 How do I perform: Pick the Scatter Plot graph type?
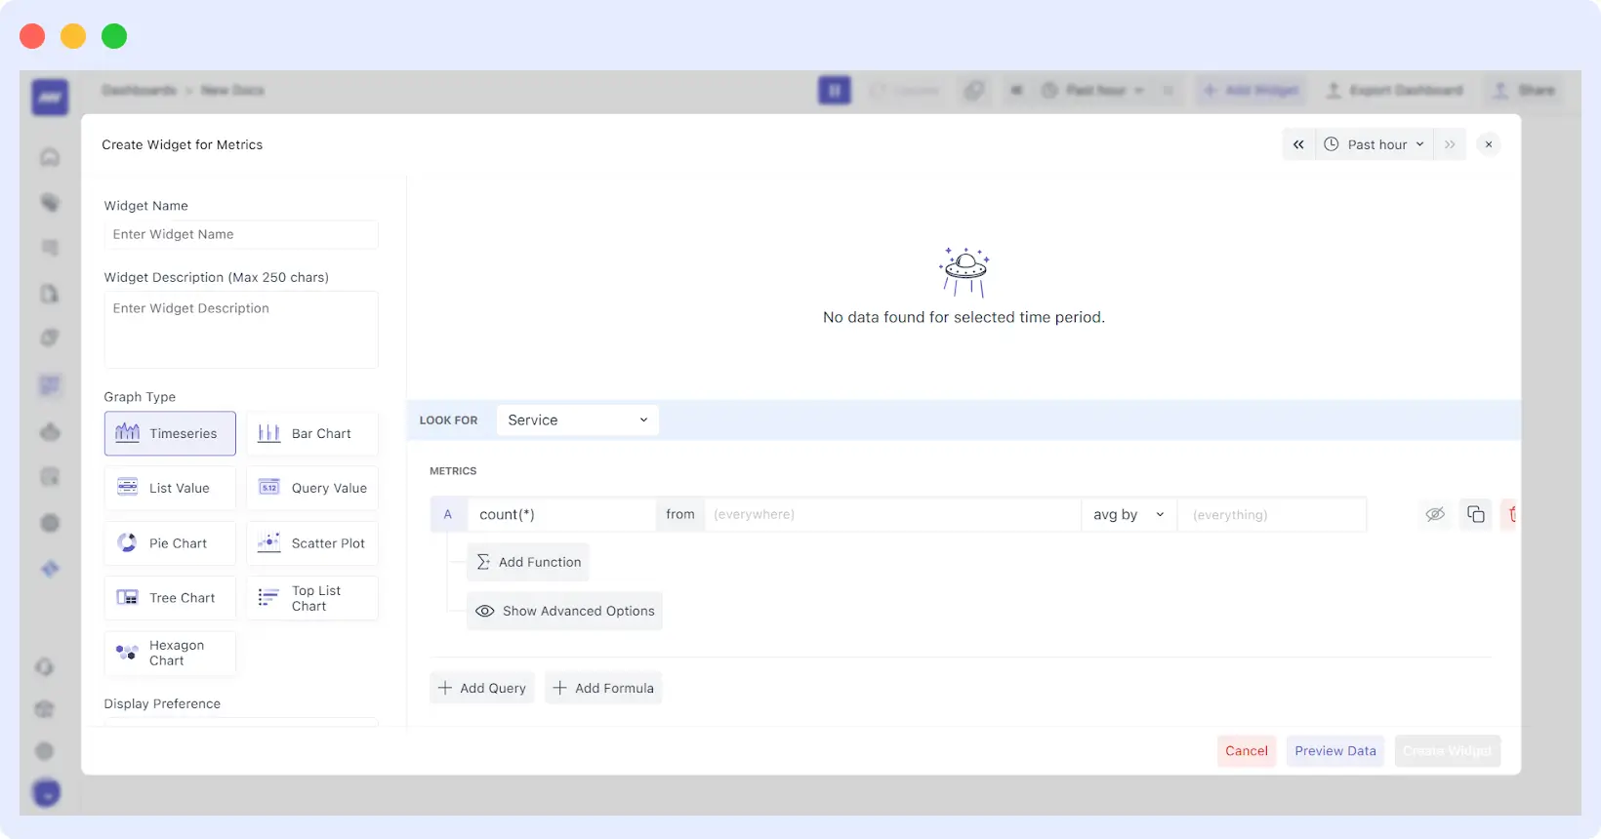point(312,542)
